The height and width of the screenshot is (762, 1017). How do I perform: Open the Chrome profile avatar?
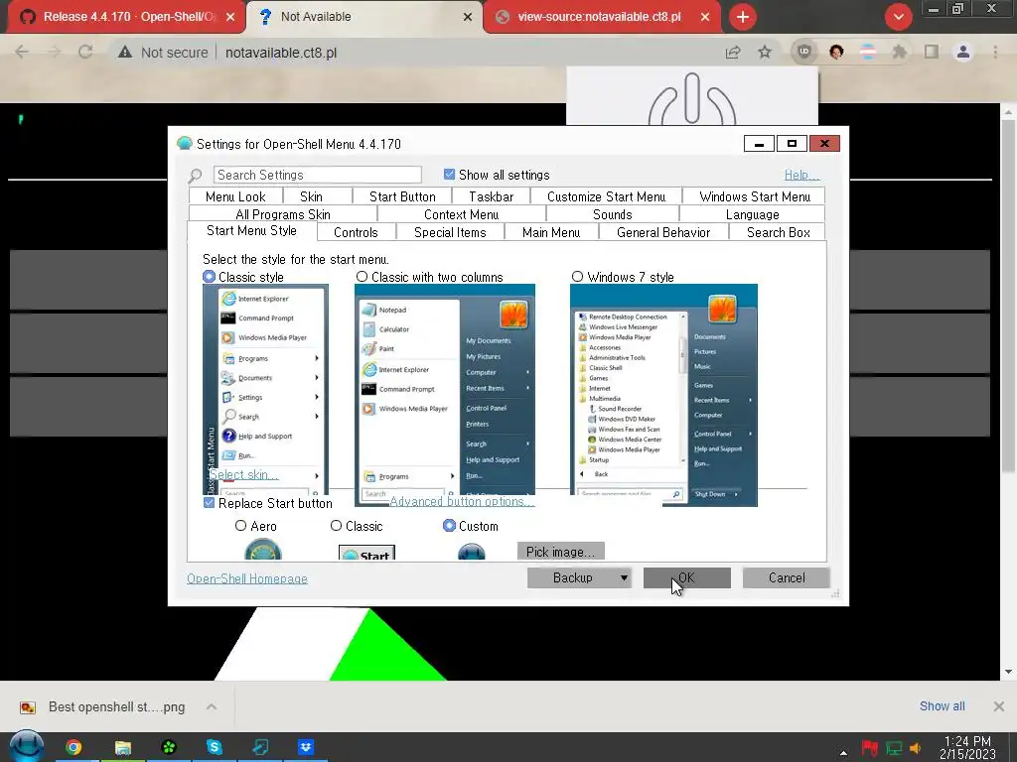963,52
